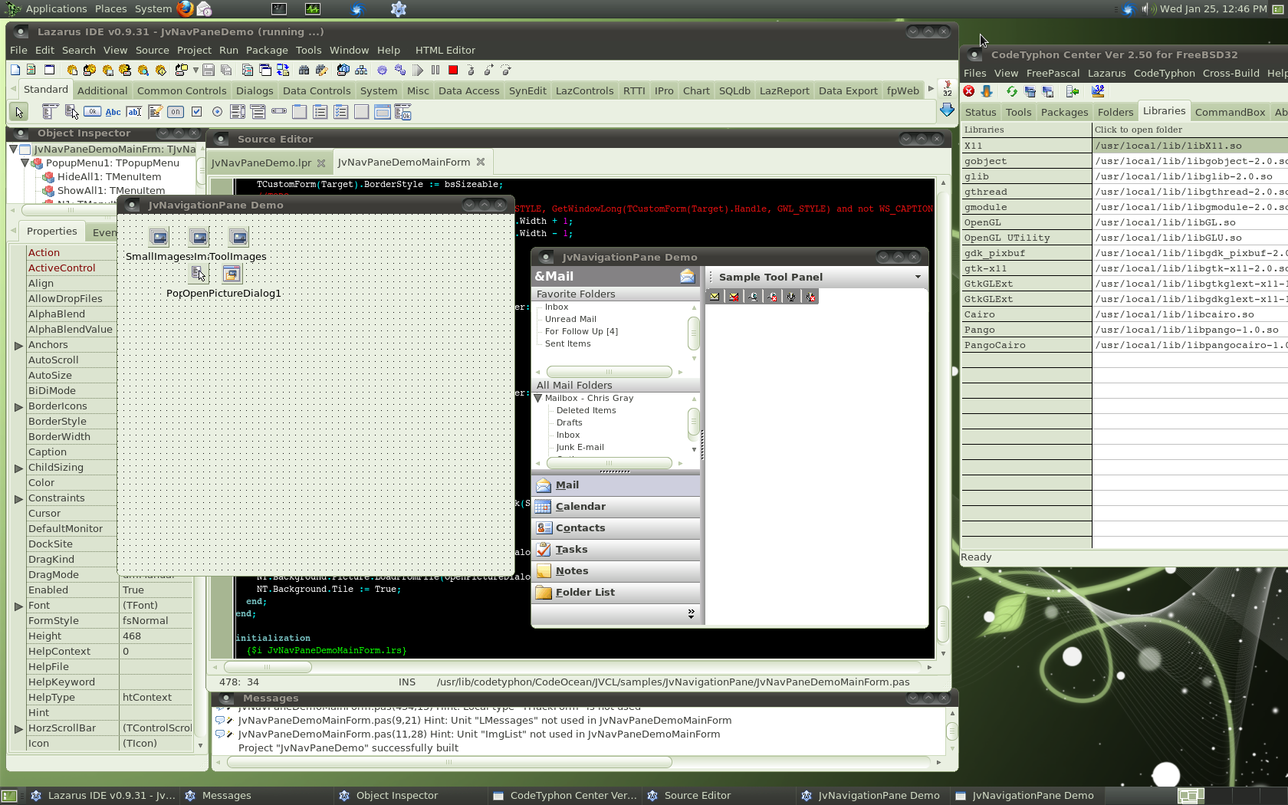Select the TLabel 'Abc' component in palette
Image resolution: width=1288 pixels, height=805 pixels.
pos(113,112)
